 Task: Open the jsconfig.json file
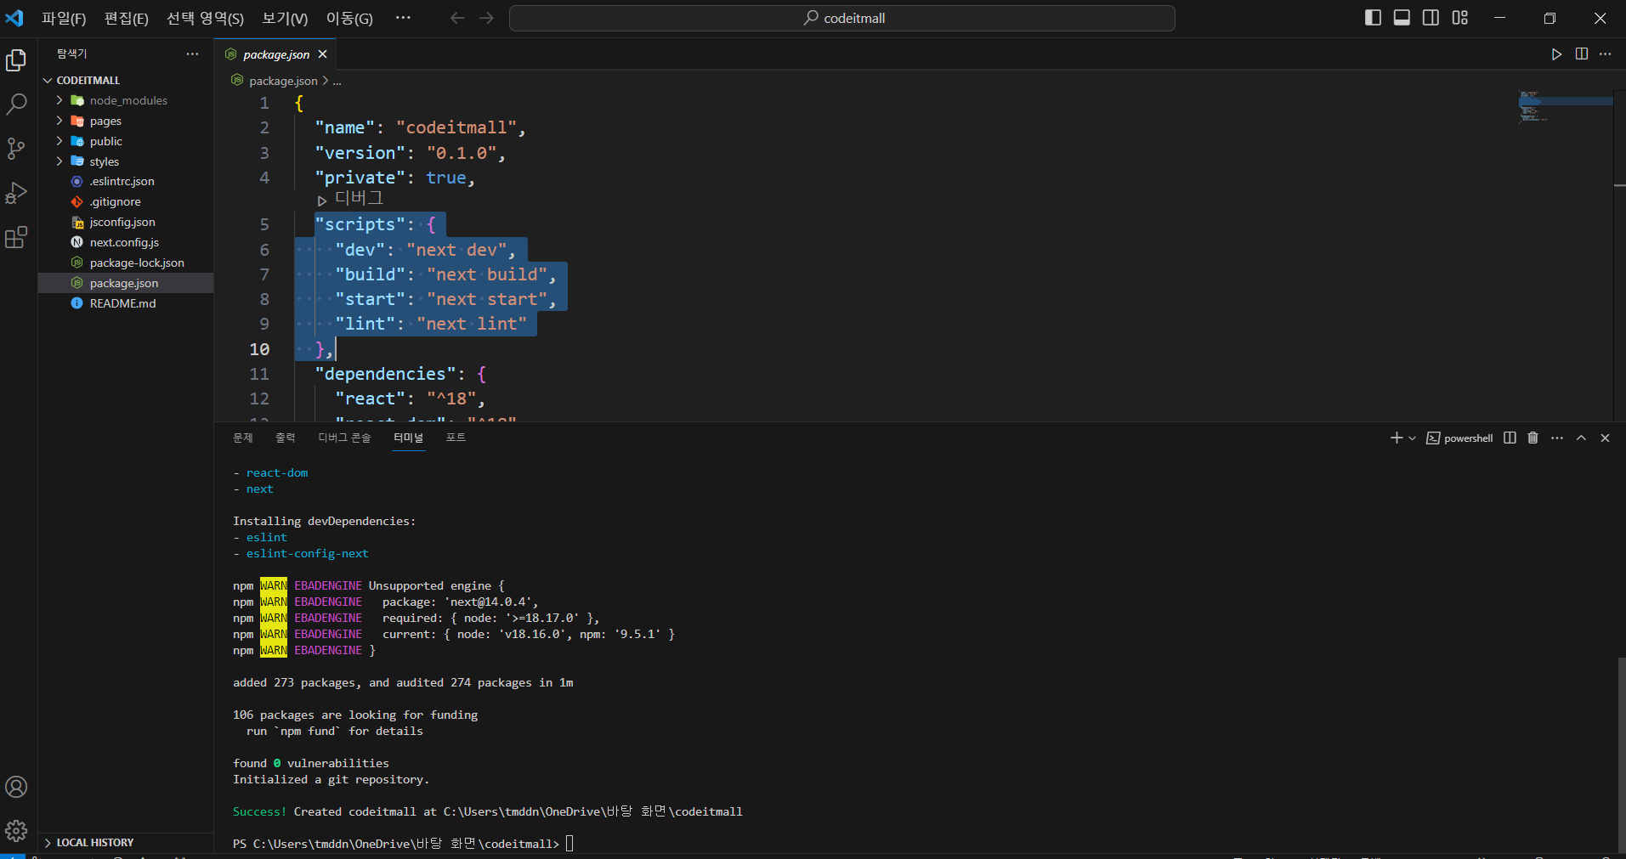(126, 222)
